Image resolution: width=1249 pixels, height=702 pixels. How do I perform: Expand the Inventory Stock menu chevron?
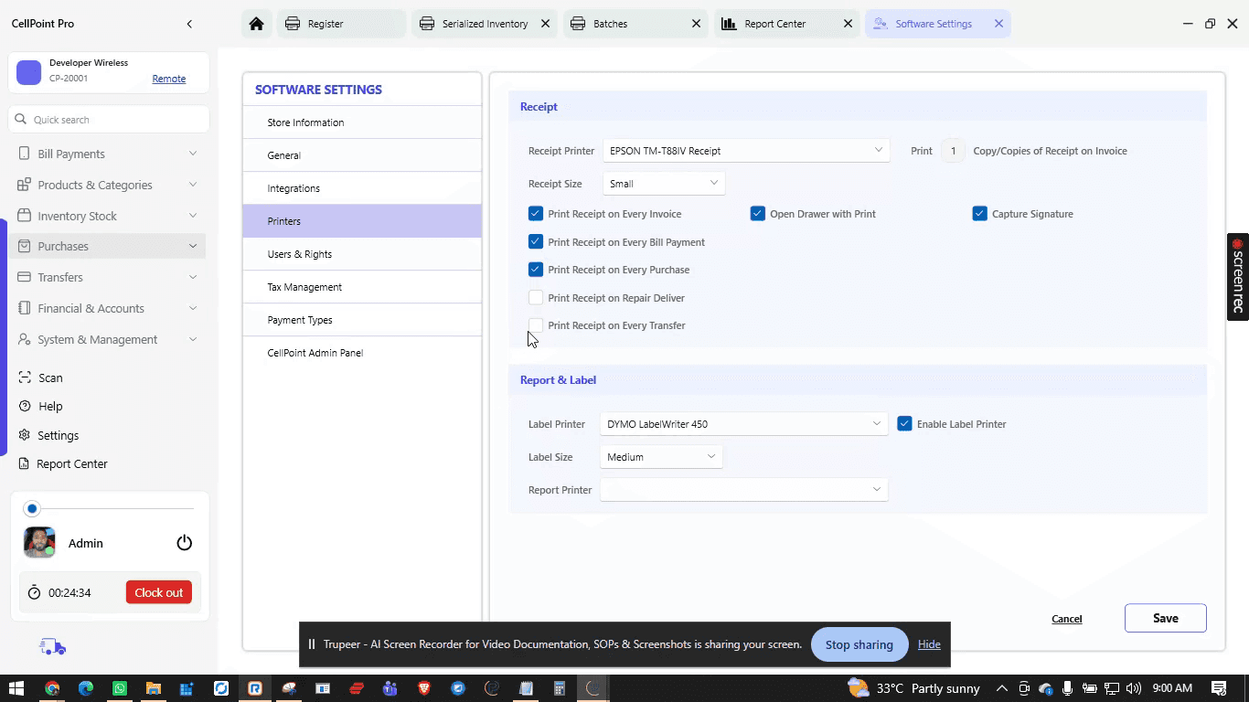pos(193,216)
